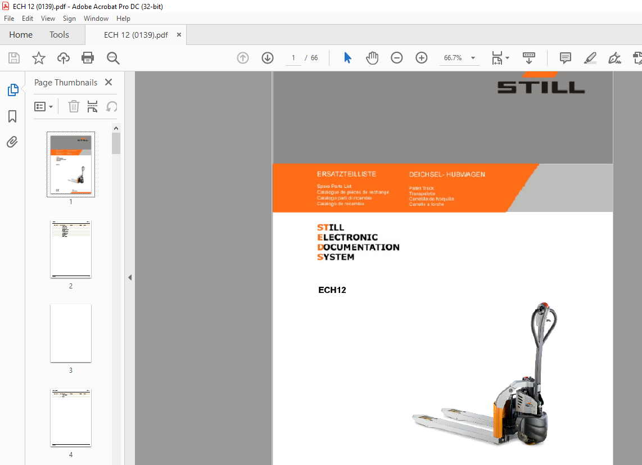Screen dimensions: 642x465
Task: Switch to the Tools tab
Action: [x=60, y=35]
